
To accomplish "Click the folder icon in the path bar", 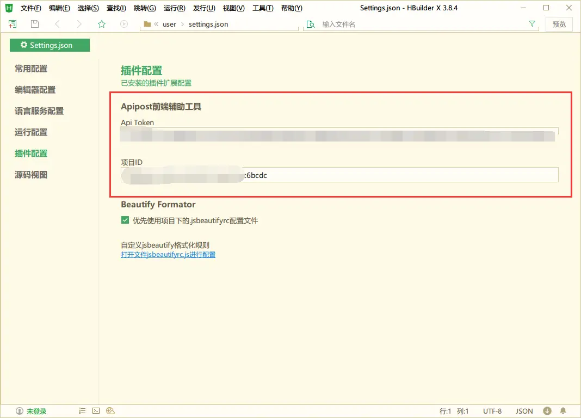I will point(147,24).
